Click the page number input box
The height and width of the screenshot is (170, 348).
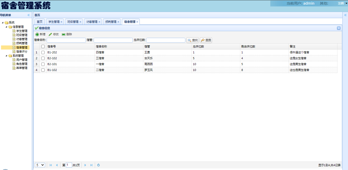[x=69, y=165]
